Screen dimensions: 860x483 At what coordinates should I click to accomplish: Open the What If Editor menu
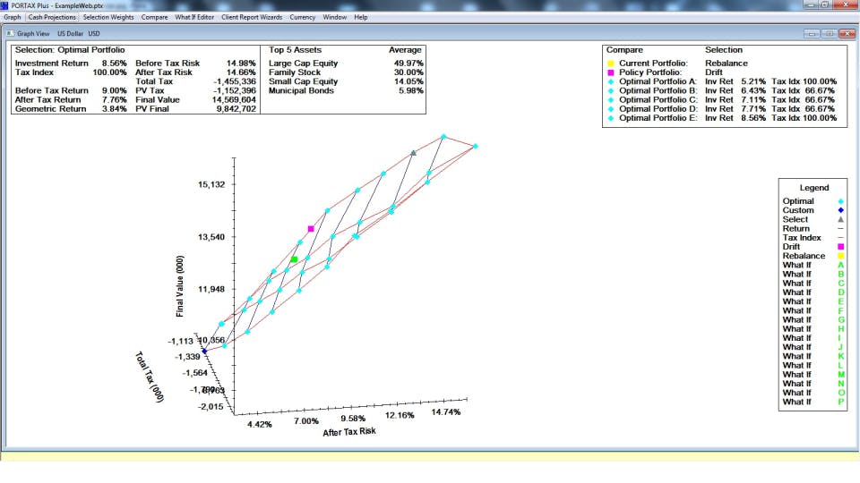click(194, 17)
